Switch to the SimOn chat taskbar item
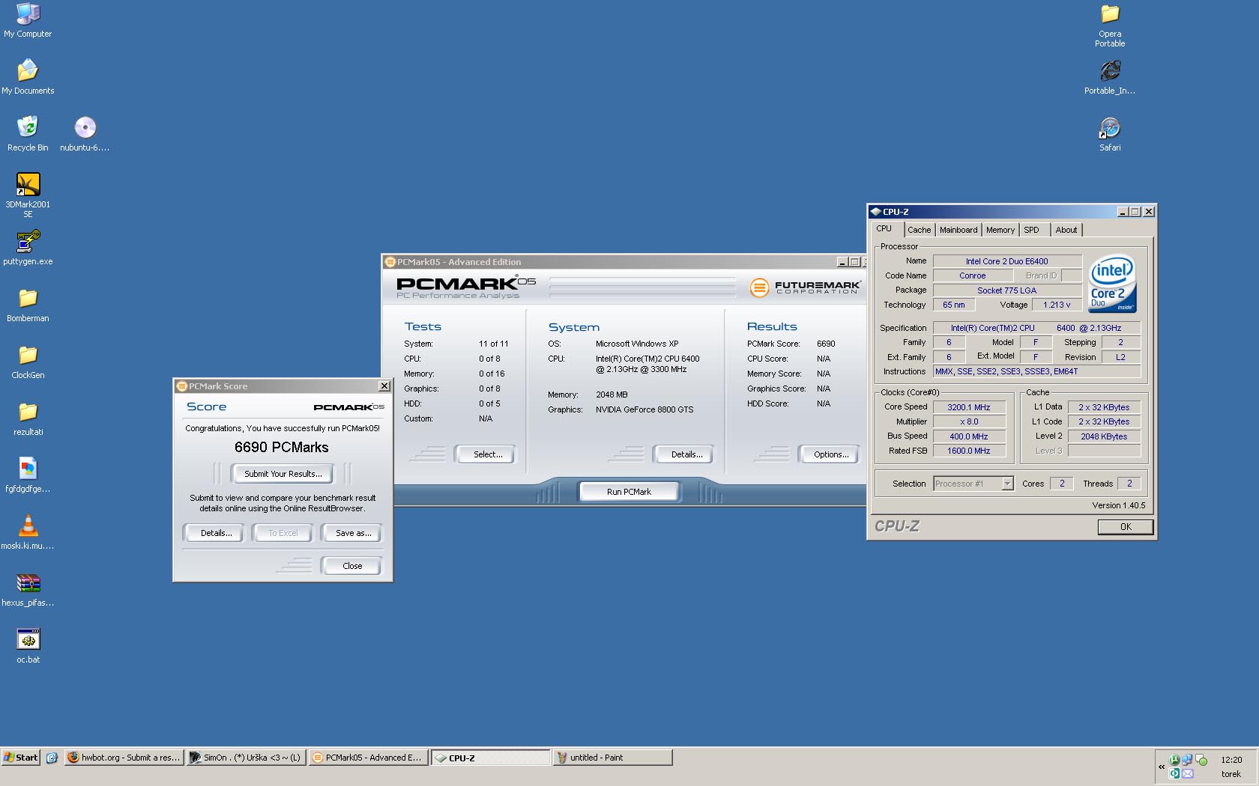 pos(247,758)
